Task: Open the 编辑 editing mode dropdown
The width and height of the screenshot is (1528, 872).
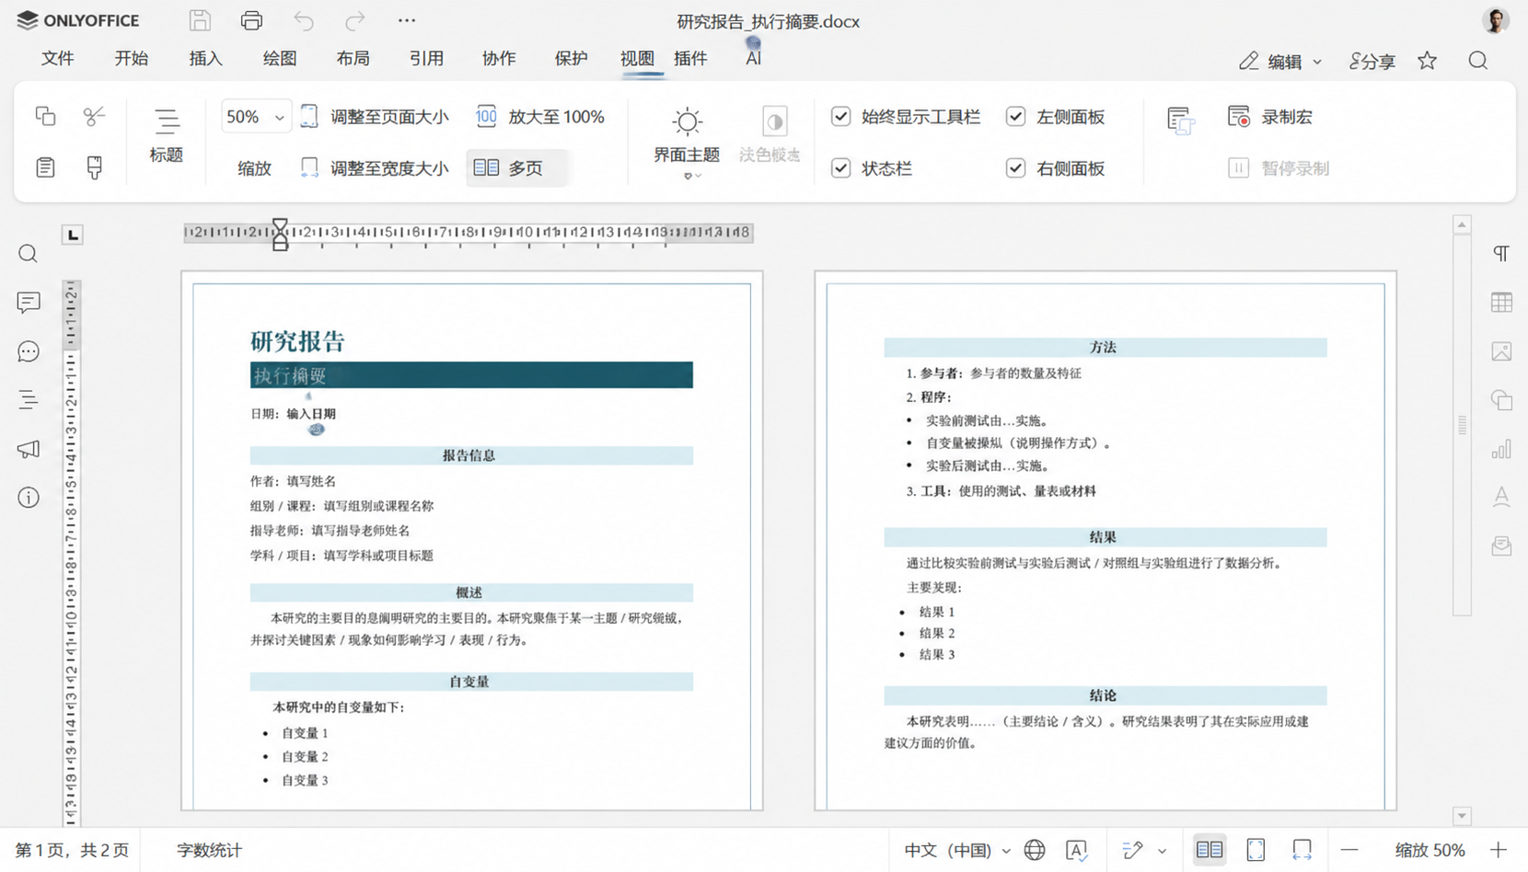Action: pos(1280,62)
